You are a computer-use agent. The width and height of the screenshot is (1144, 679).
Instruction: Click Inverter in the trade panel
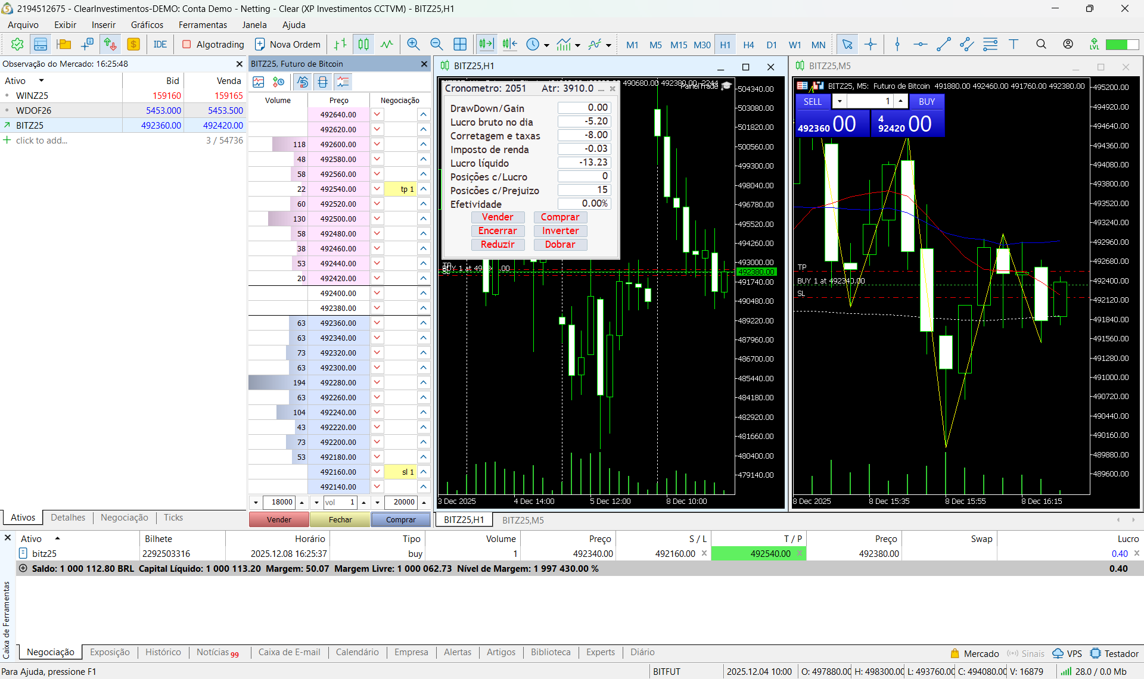[560, 231]
